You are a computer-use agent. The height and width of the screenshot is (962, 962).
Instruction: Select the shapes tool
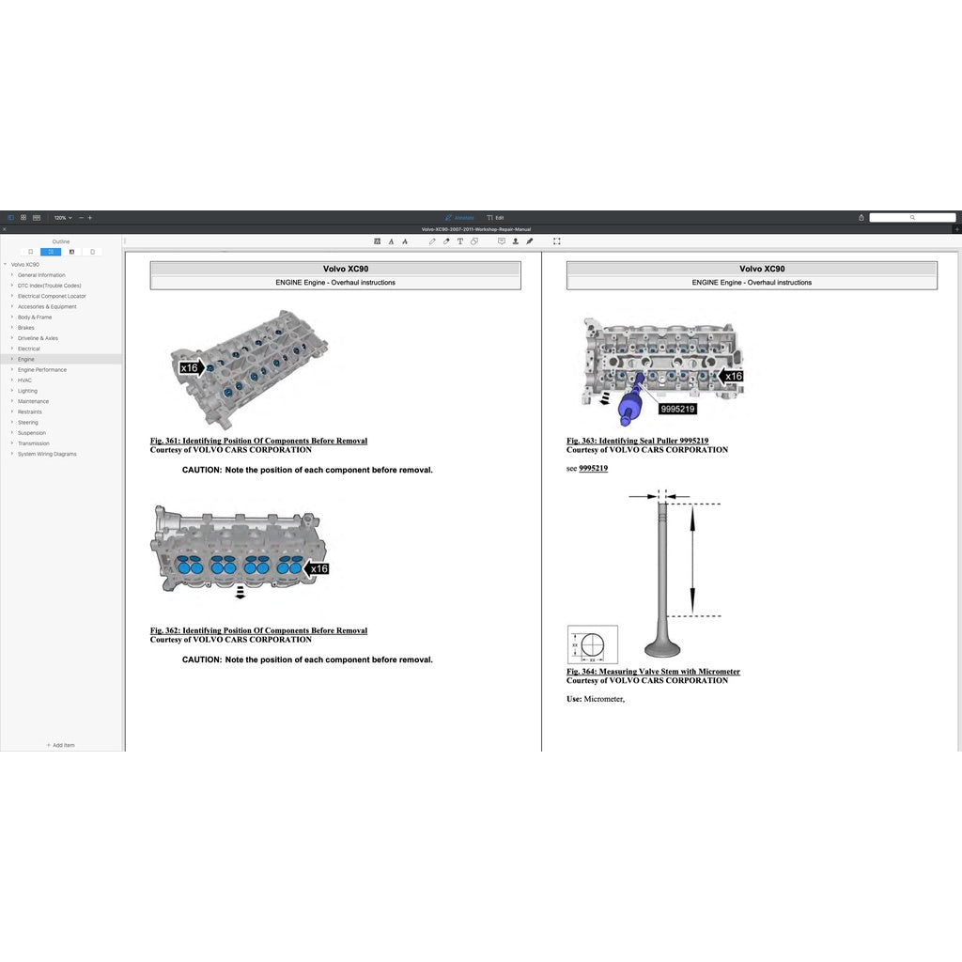[x=473, y=241]
